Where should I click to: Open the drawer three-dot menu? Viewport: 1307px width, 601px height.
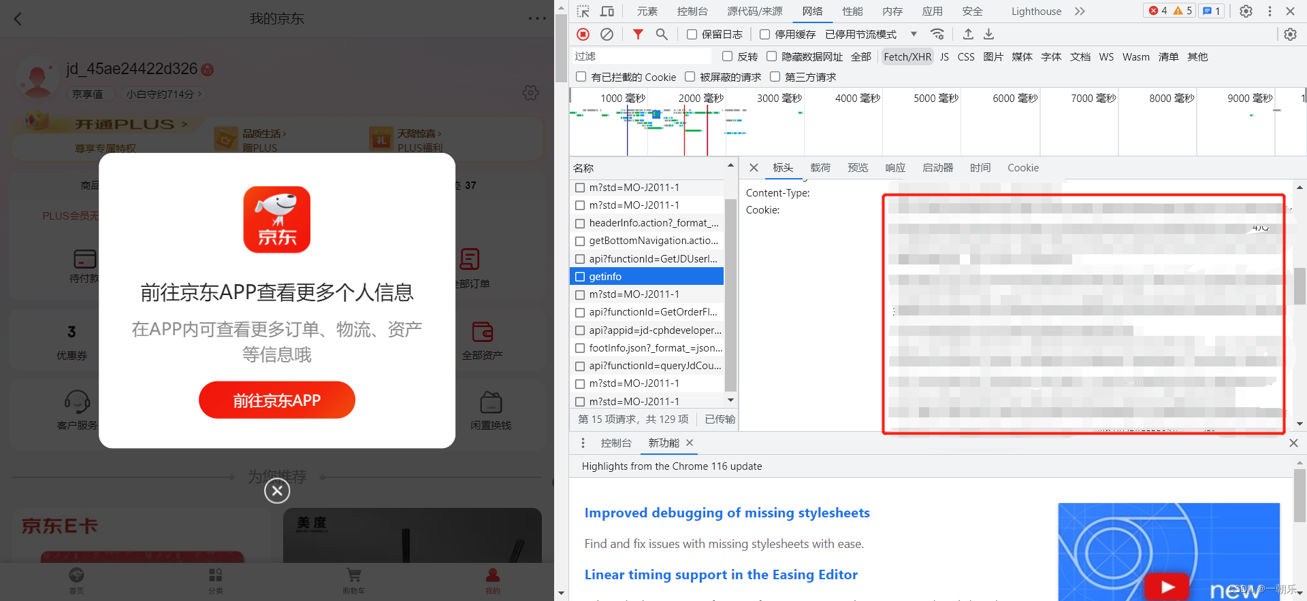tap(583, 443)
